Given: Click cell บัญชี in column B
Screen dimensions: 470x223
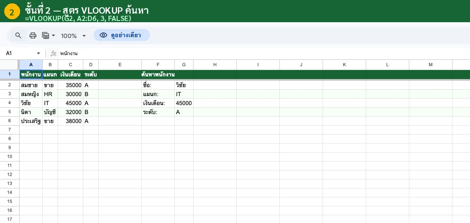Looking at the screenshot, I should (50, 112).
